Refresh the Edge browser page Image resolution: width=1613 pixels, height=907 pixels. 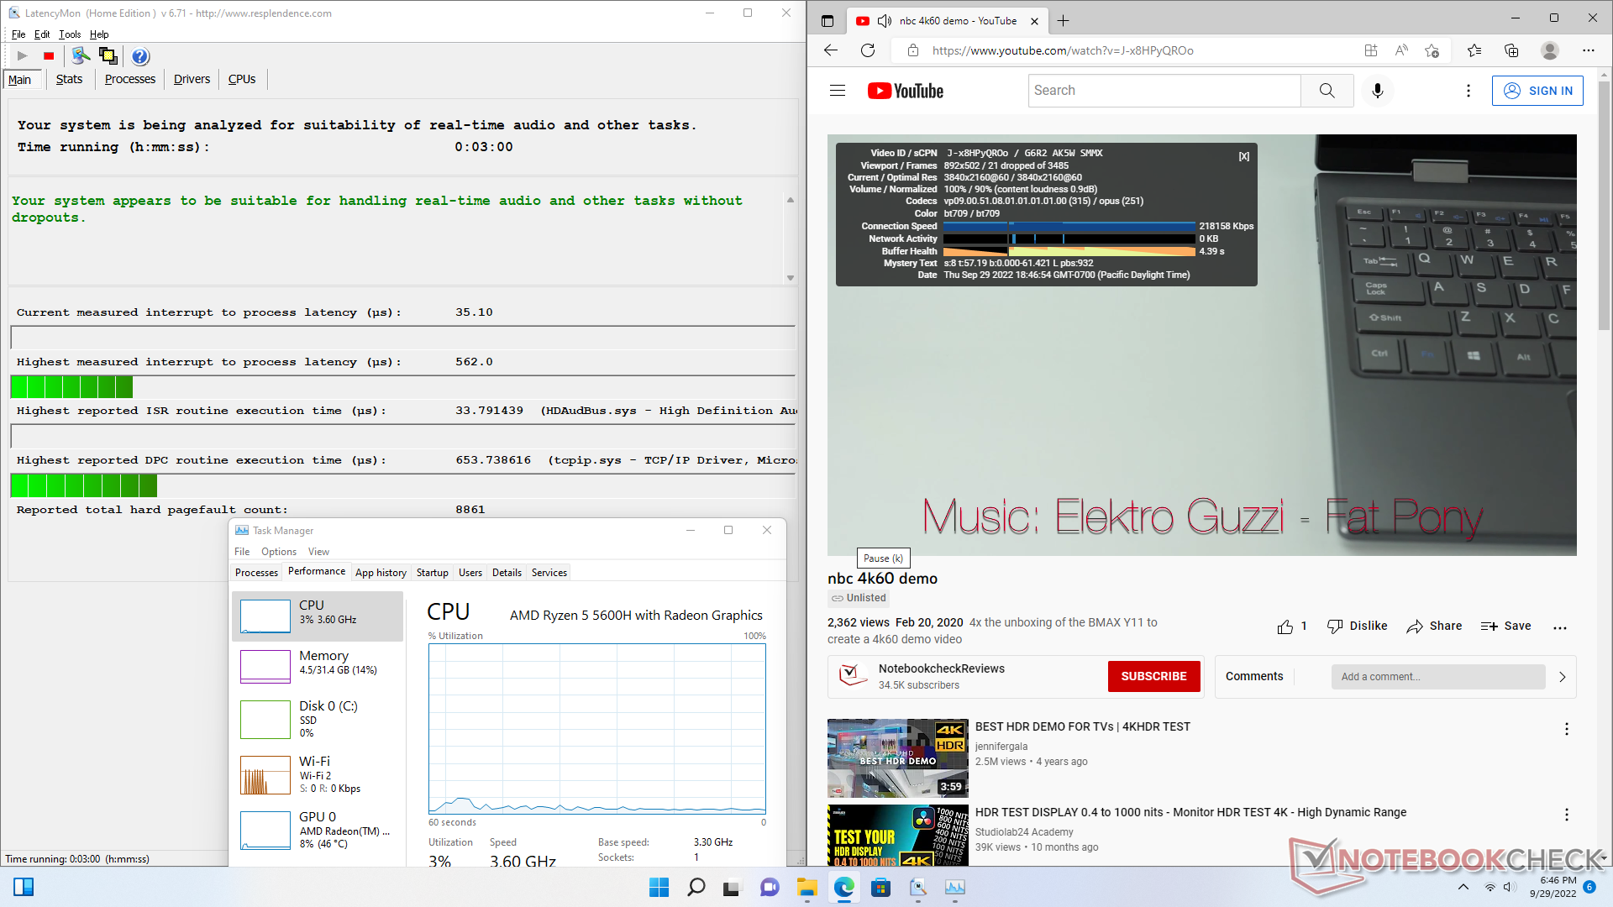coord(868,50)
